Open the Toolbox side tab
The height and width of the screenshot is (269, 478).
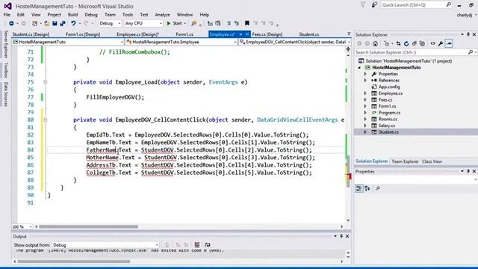[5, 70]
